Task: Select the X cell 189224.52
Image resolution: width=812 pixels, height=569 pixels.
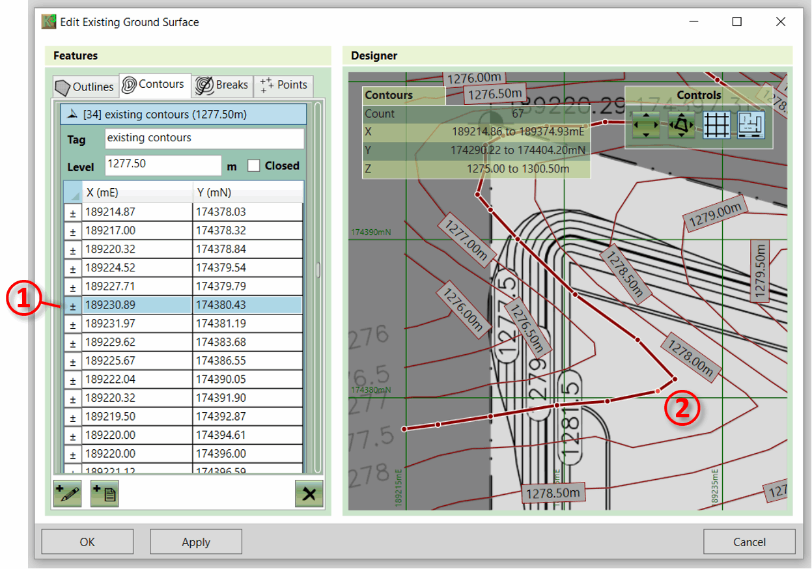Action: click(x=137, y=268)
